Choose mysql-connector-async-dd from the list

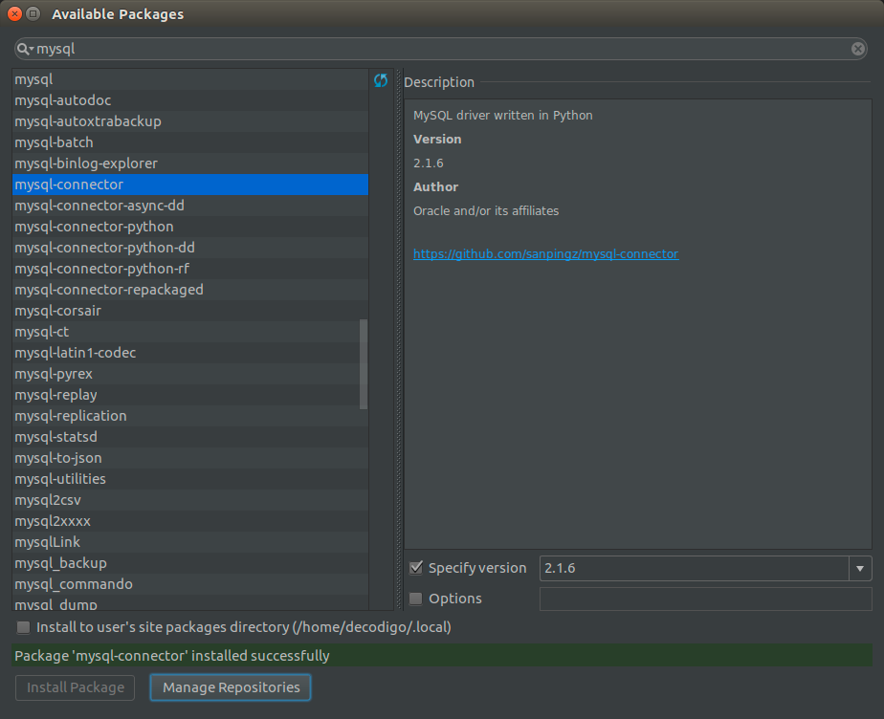point(99,206)
